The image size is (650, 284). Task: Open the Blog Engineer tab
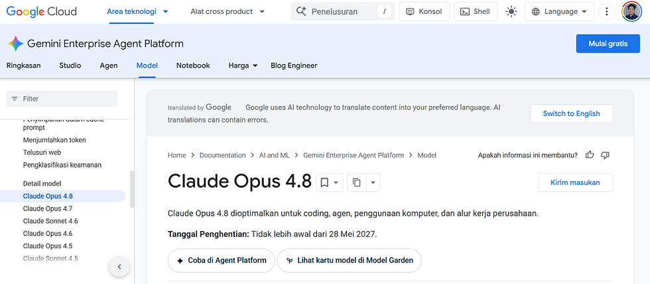[x=294, y=66]
